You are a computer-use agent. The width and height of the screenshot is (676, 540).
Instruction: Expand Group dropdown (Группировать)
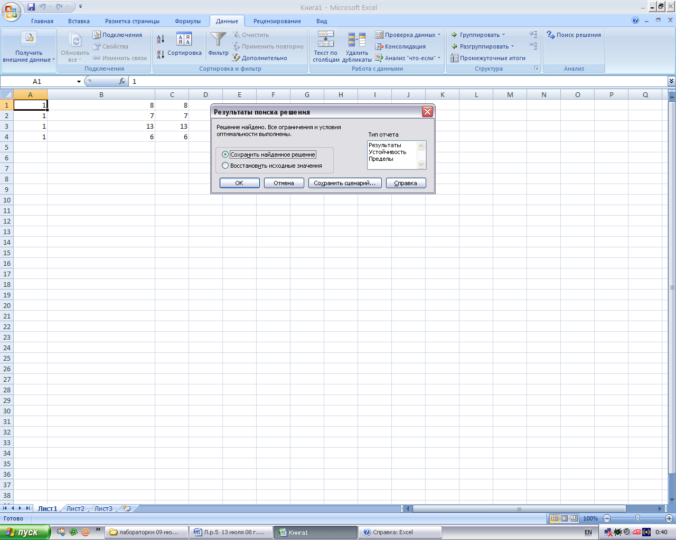[478, 35]
